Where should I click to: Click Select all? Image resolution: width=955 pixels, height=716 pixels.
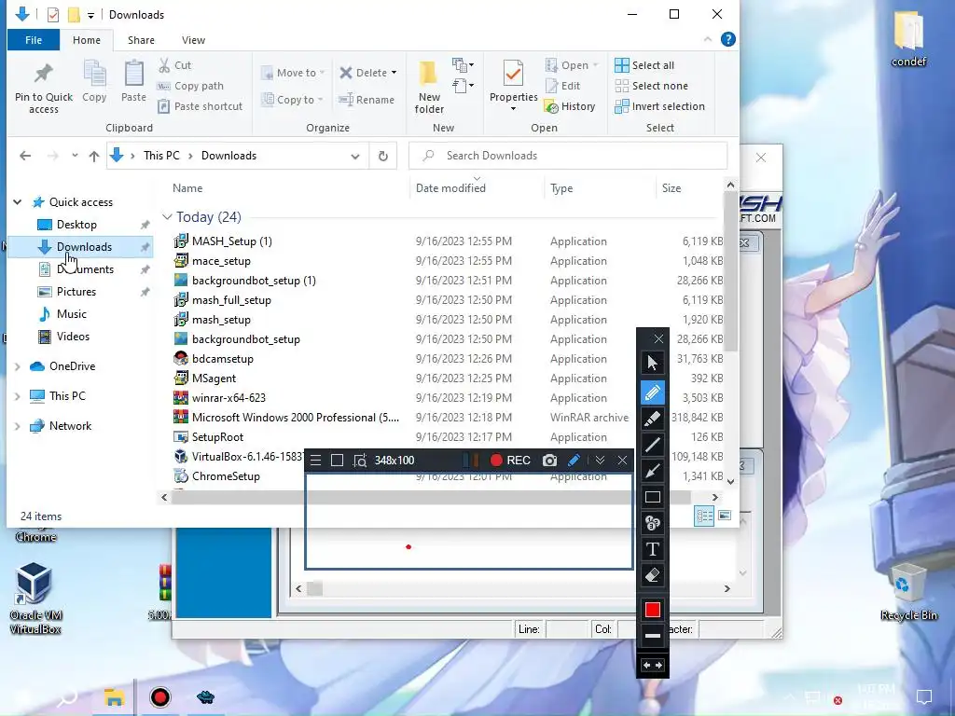pyautogui.click(x=644, y=65)
